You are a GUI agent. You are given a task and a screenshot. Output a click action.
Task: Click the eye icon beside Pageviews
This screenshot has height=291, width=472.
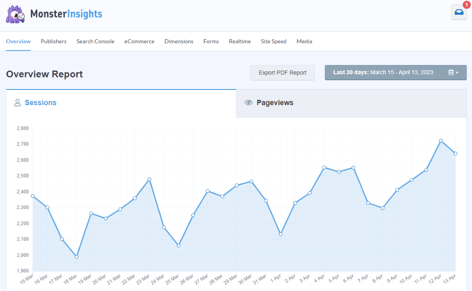point(249,102)
